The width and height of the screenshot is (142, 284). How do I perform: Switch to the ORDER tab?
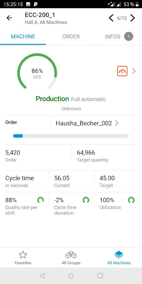coord(71,36)
